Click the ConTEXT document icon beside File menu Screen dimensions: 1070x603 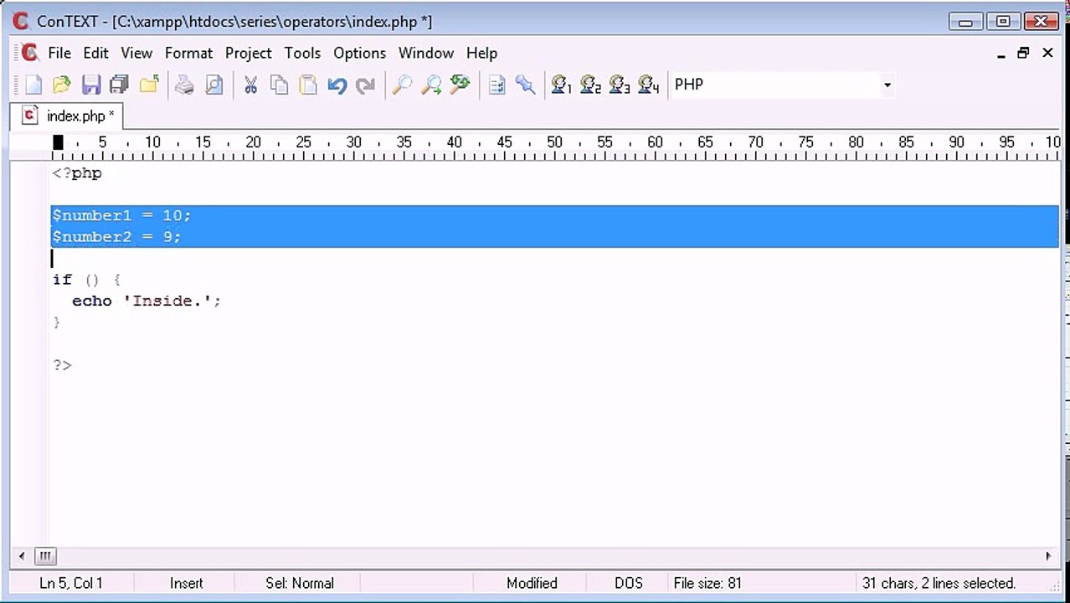29,53
